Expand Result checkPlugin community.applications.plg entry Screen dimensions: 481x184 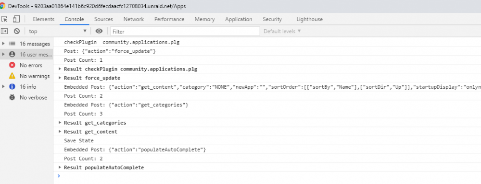click(x=60, y=69)
